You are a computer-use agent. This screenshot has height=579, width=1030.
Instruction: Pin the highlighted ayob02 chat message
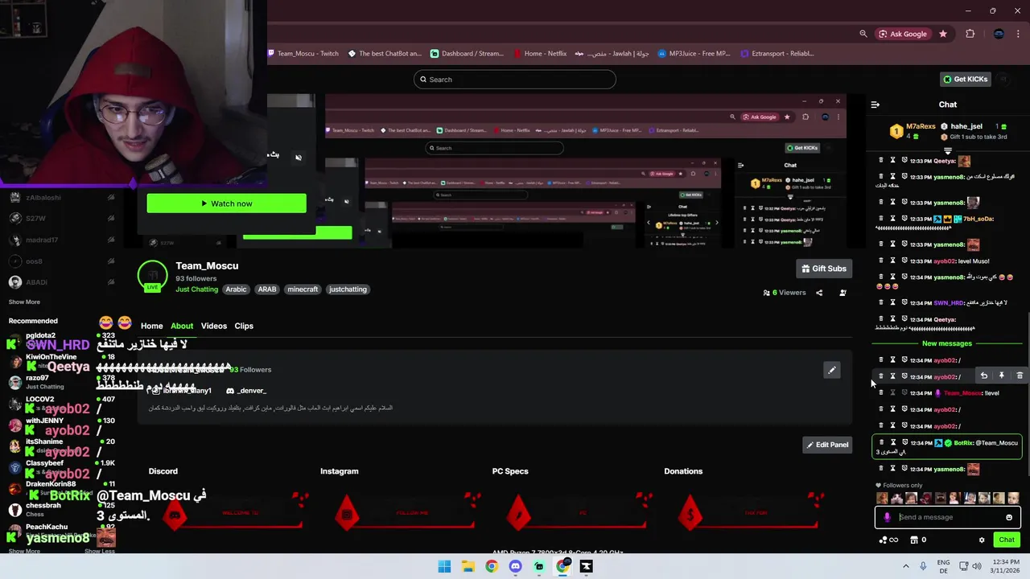pyautogui.click(x=1001, y=376)
